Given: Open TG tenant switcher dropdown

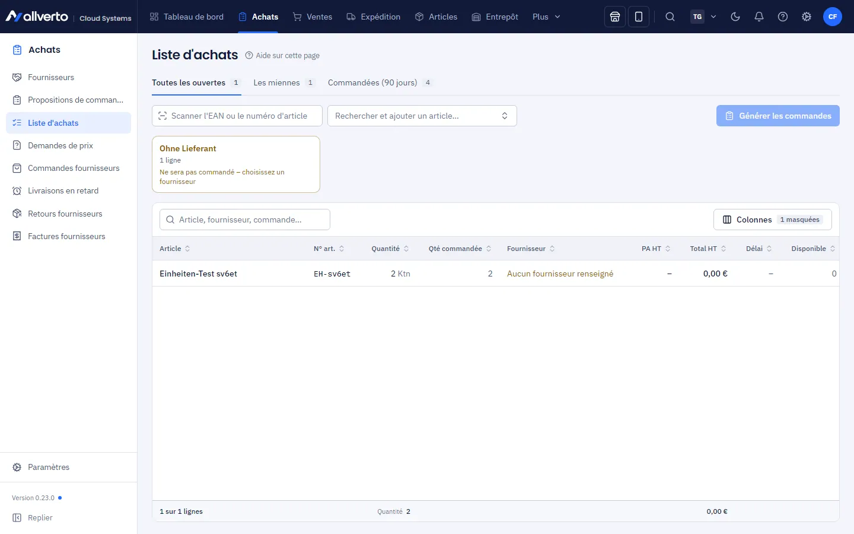Looking at the screenshot, I should [704, 17].
